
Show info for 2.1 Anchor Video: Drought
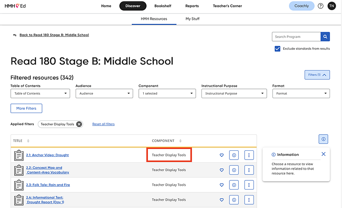[x=234, y=155]
